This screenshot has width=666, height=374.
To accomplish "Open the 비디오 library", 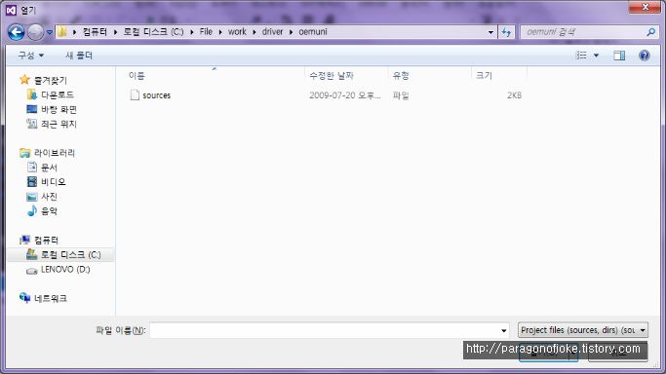I will coord(53,182).
